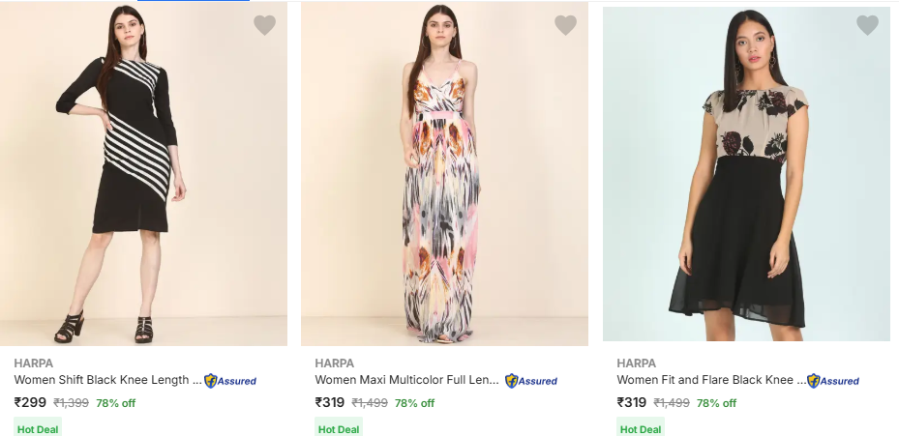Click Assured badge beside Women Shift Black
The width and height of the screenshot is (899, 436).
(x=230, y=381)
